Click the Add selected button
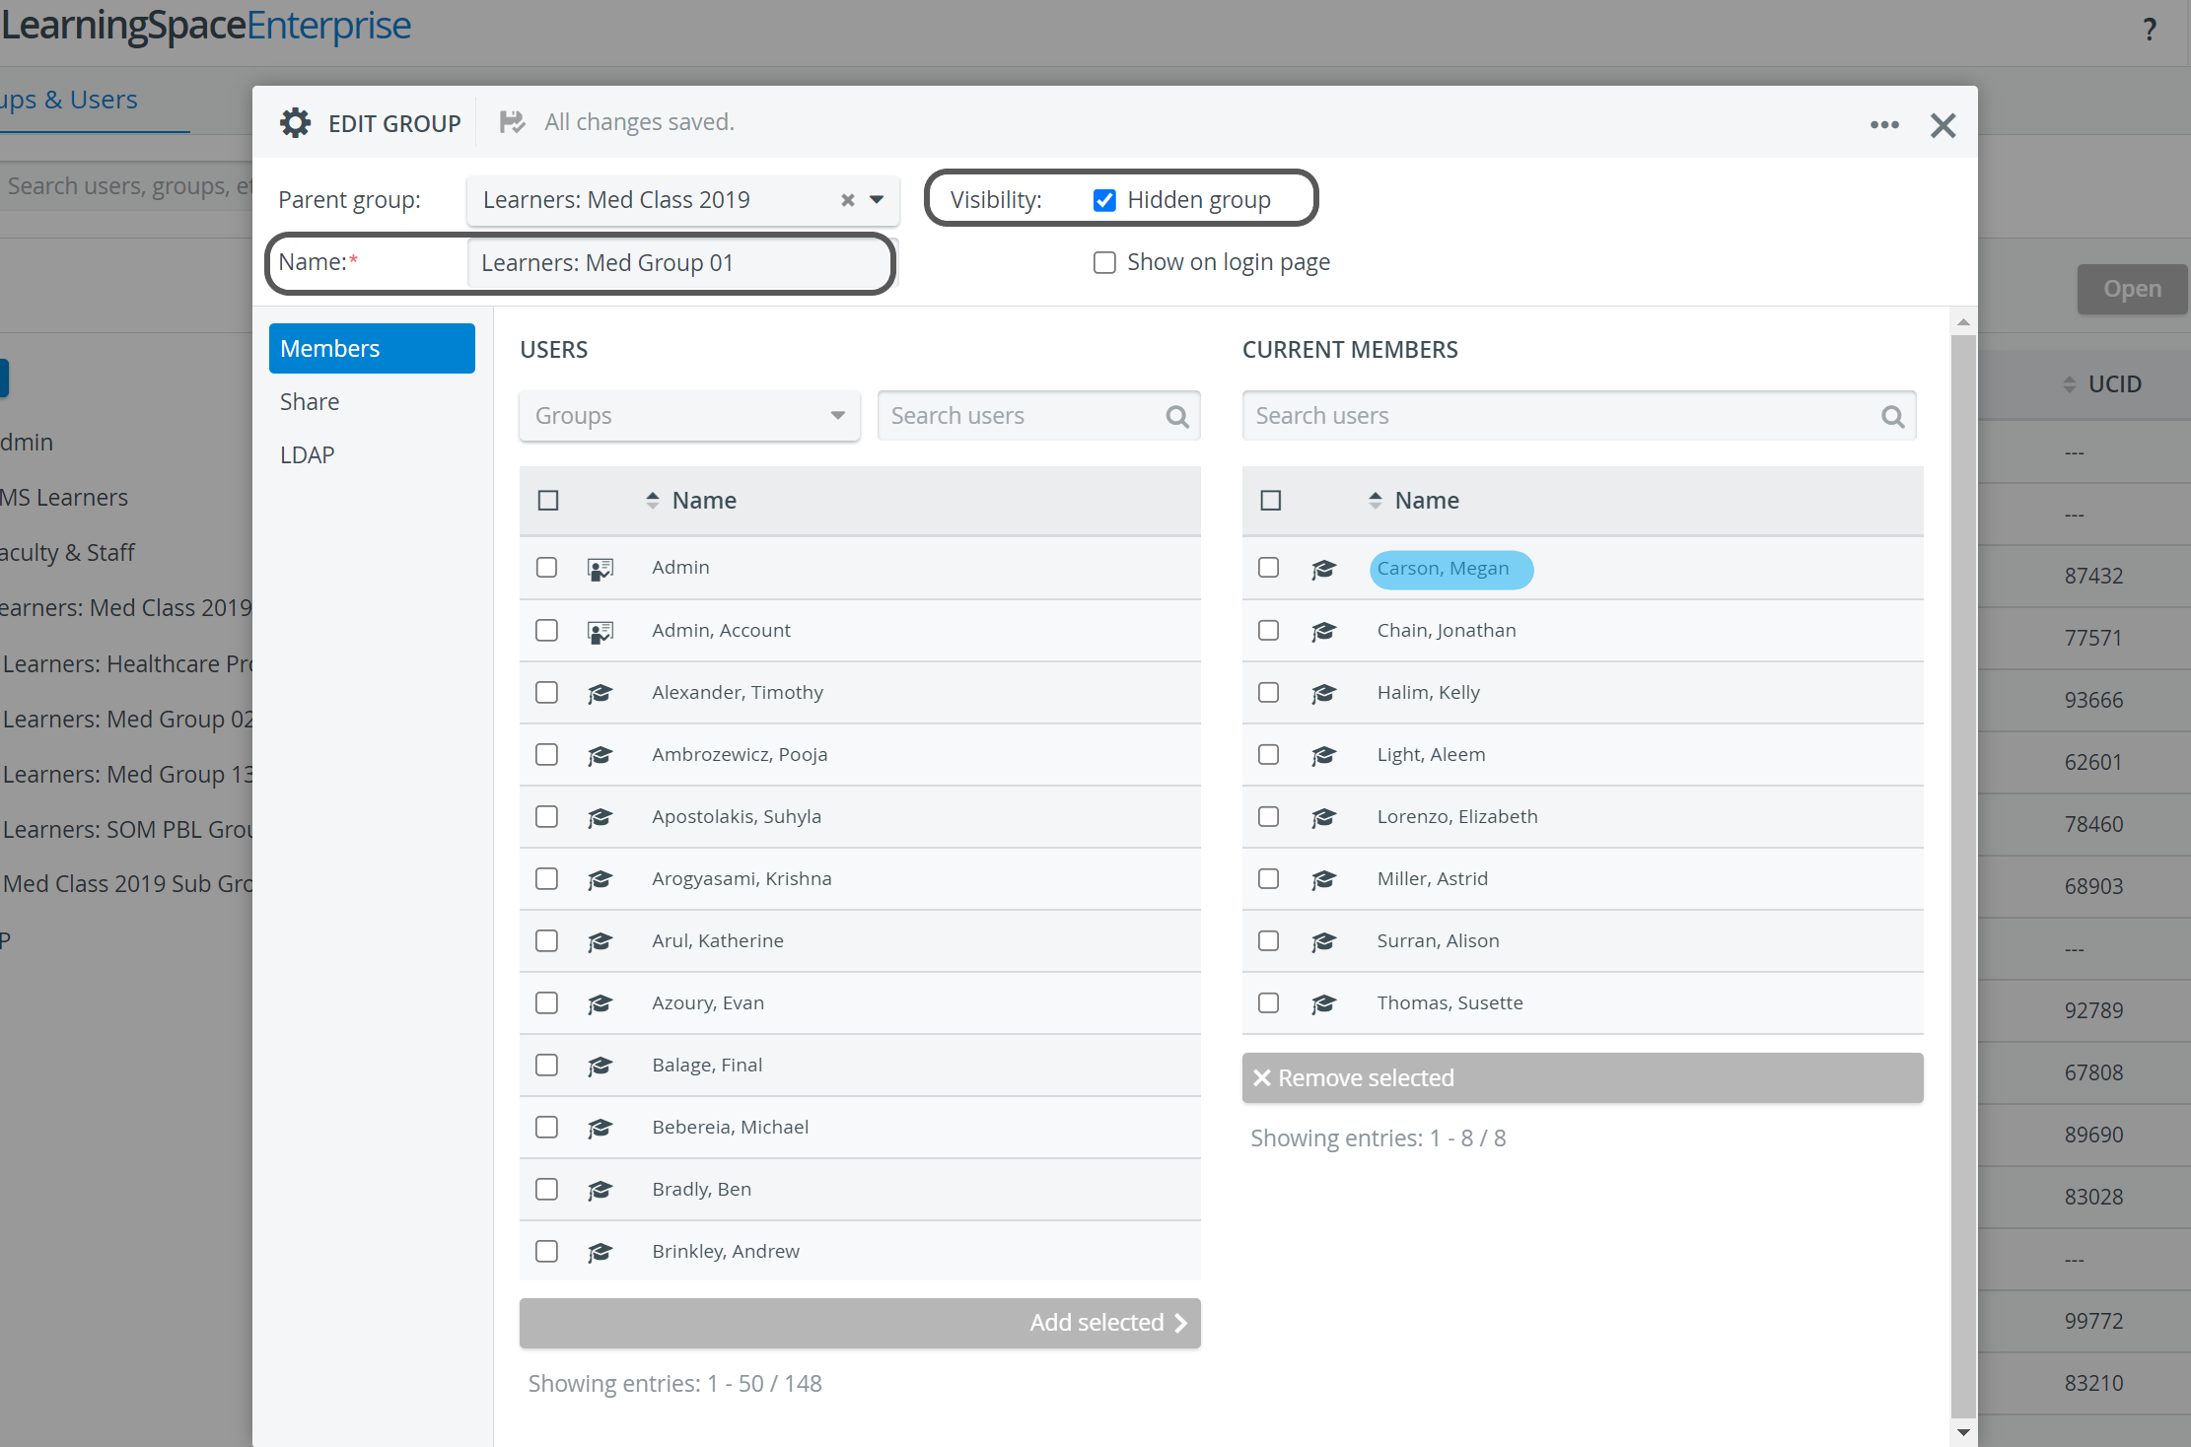Viewport: 2191px width, 1447px height. tap(860, 1323)
